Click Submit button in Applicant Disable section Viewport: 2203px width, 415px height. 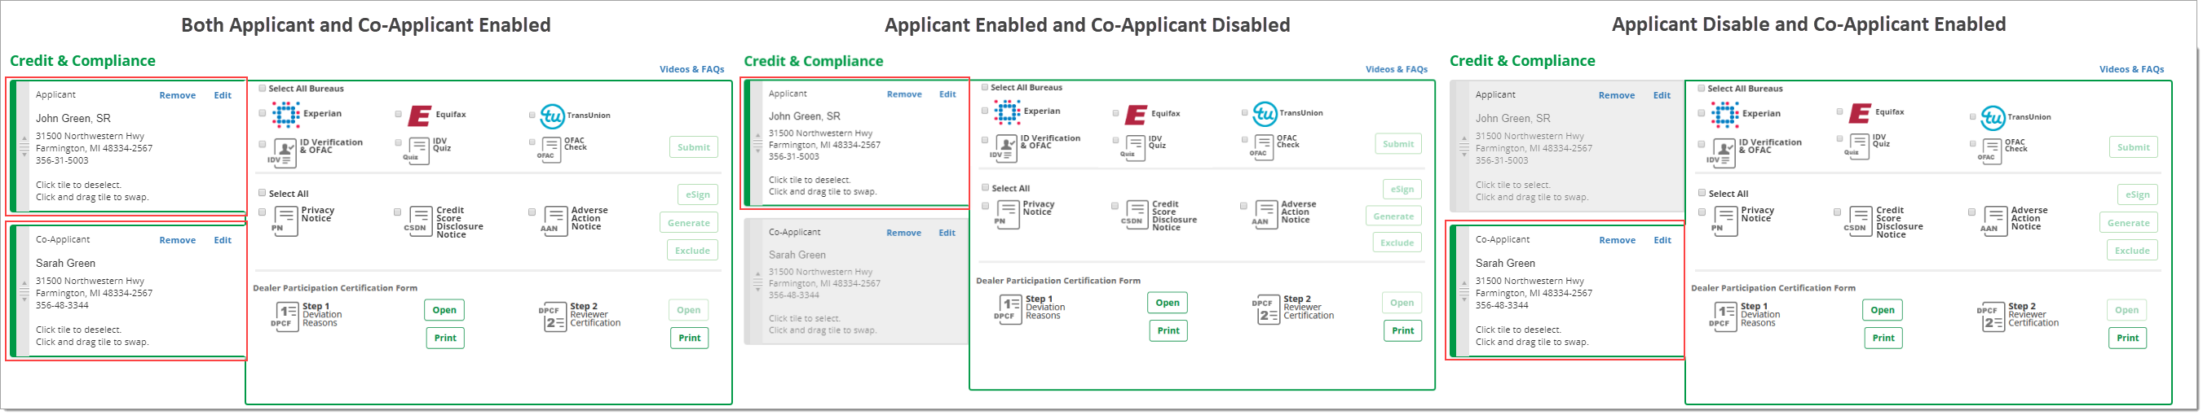(x=2133, y=148)
